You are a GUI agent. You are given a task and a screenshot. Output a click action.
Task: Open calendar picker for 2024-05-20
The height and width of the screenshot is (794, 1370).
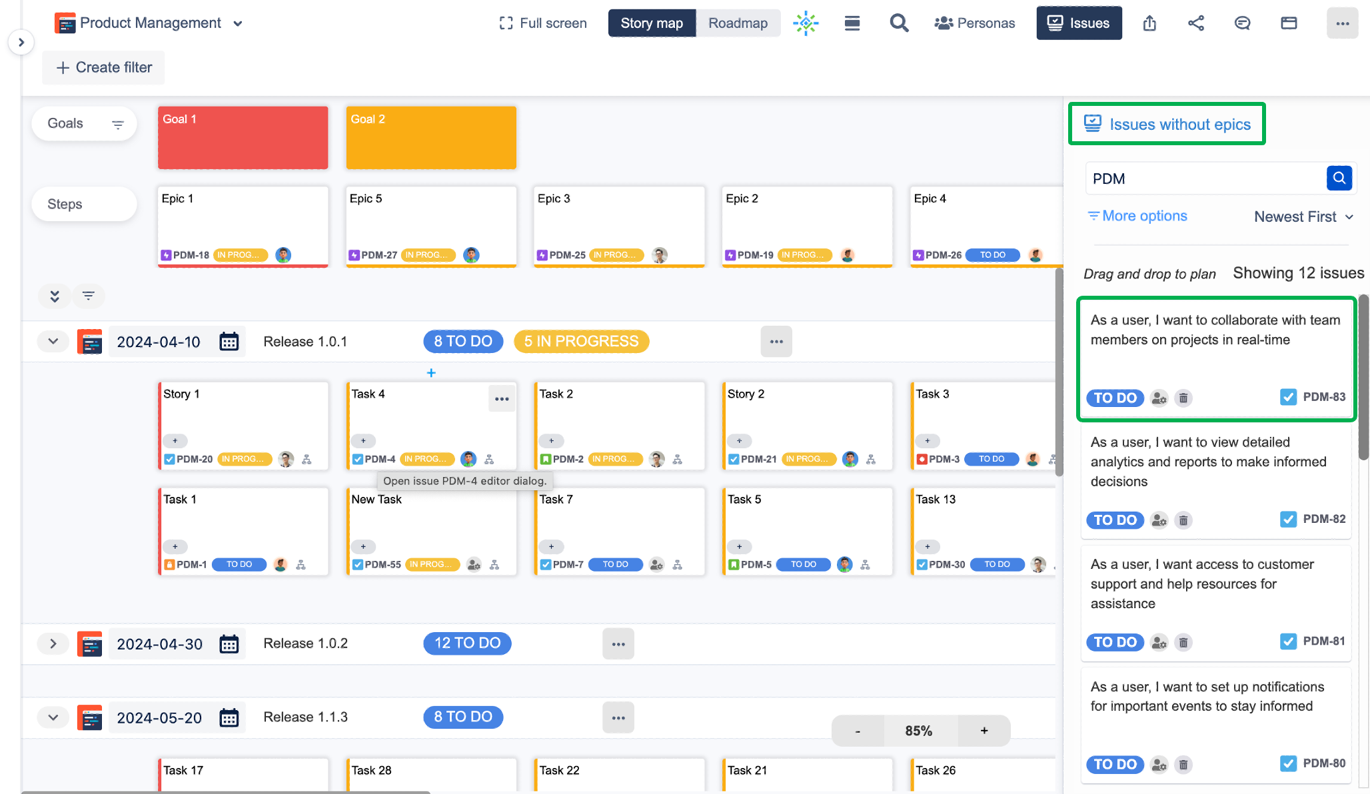(x=229, y=718)
